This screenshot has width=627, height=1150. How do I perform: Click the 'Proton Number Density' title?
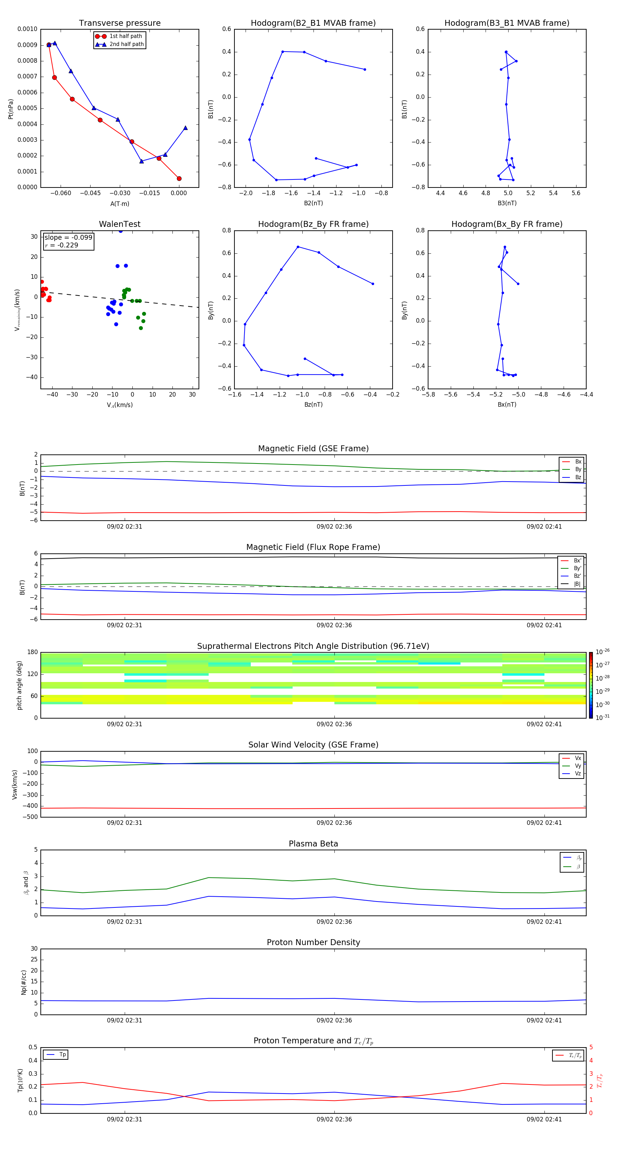pyautogui.click(x=313, y=942)
